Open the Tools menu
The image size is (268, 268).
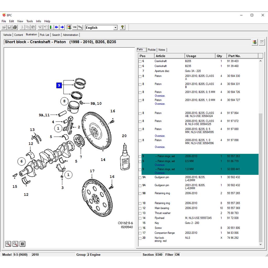[30, 21]
